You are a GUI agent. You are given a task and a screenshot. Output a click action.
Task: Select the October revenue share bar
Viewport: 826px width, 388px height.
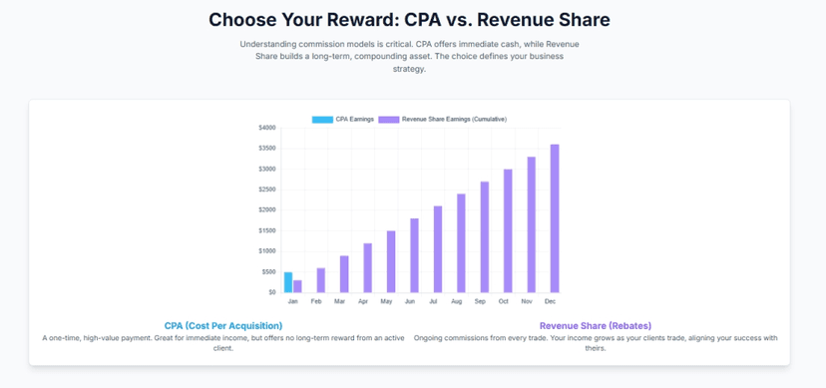(508, 230)
